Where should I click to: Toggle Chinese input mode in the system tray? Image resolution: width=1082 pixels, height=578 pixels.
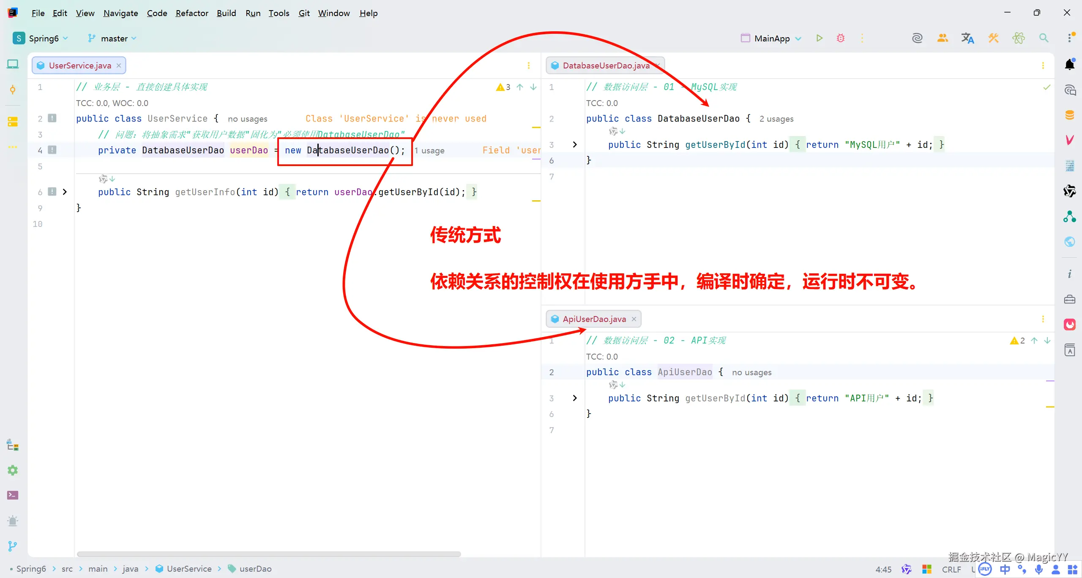click(1005, 569)
